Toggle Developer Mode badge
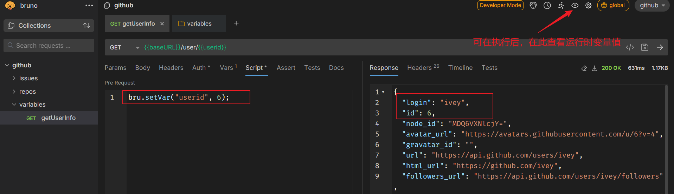 click(500, 5)
